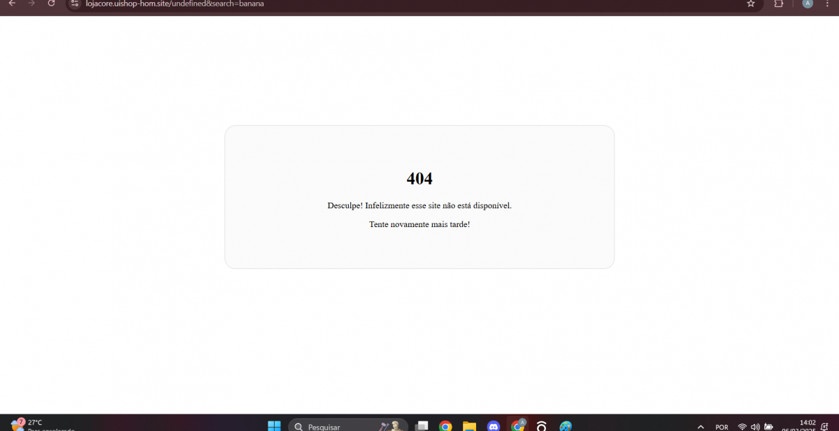Open File Explorer from the taskbar
The image size is (839, 431).
coord(469,426)
